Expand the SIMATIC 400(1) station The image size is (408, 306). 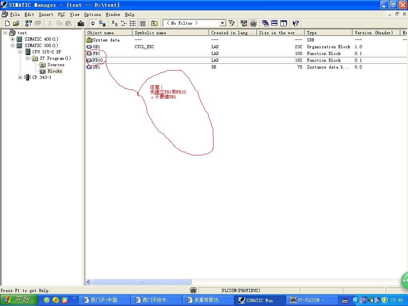click(x=12, y=39)
